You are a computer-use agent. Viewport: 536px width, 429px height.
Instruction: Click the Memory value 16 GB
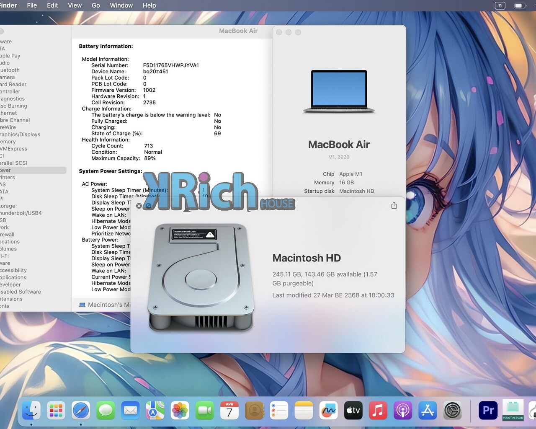(x=347, y=183)
